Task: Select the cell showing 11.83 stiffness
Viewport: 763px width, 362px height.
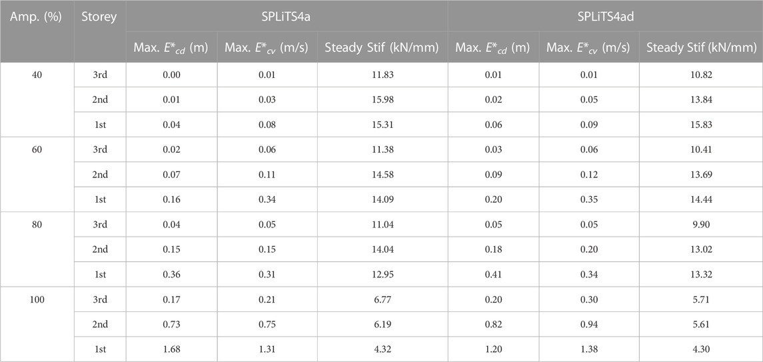Action: (x=382, y=75)
